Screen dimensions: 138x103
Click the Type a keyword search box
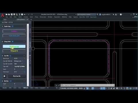86,15
